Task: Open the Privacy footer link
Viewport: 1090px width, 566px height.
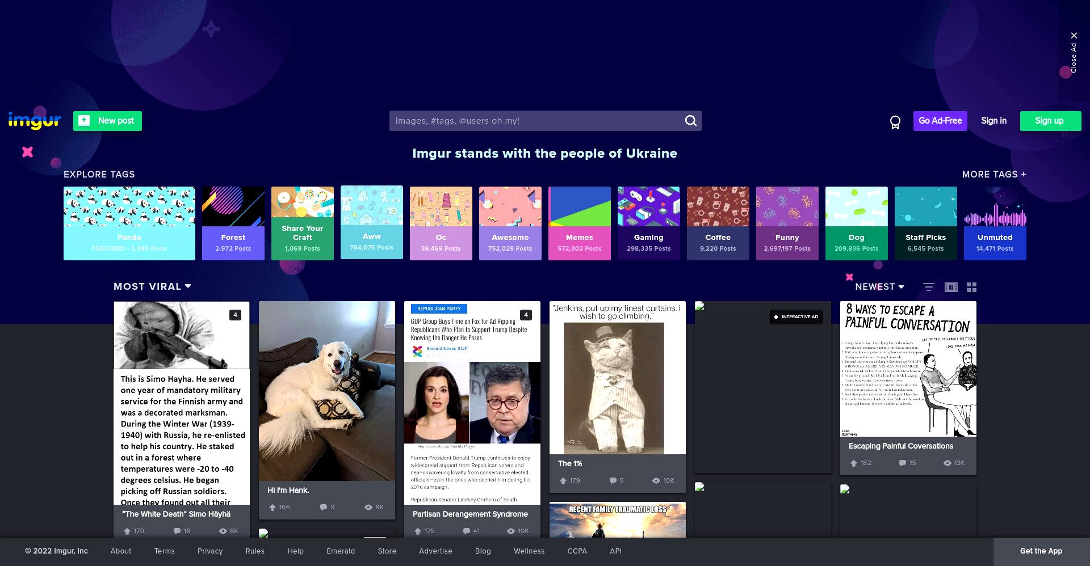Action: (210, 551)
